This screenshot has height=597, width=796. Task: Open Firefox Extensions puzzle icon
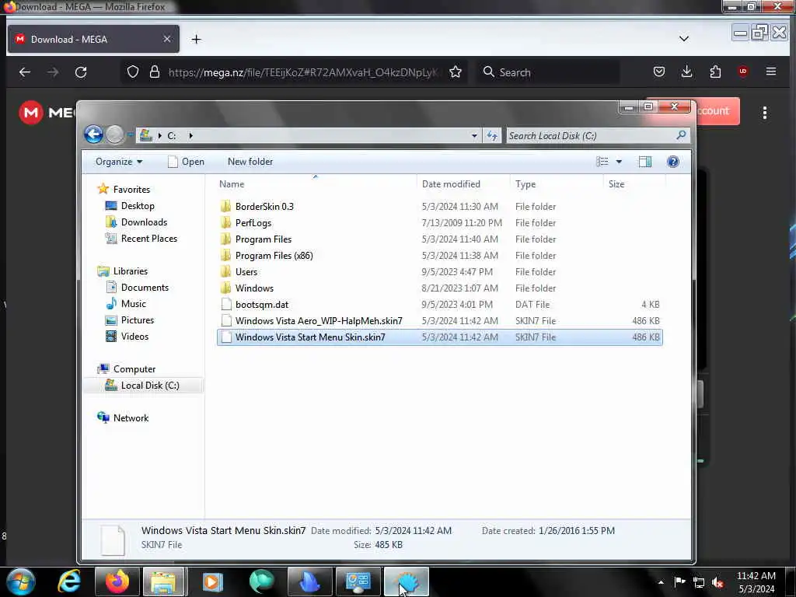tap(715, 72)
